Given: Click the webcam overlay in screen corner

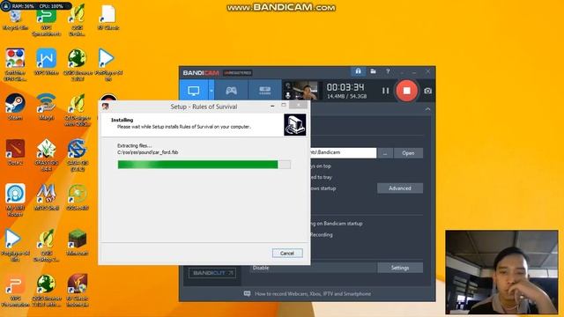Looking at the screenshot, I should click(501, 272).
